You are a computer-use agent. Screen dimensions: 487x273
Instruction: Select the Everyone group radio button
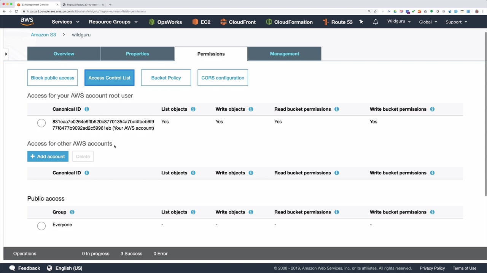click(41, 226)
